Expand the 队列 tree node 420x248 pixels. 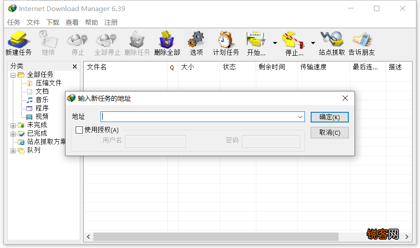point(13,151)
